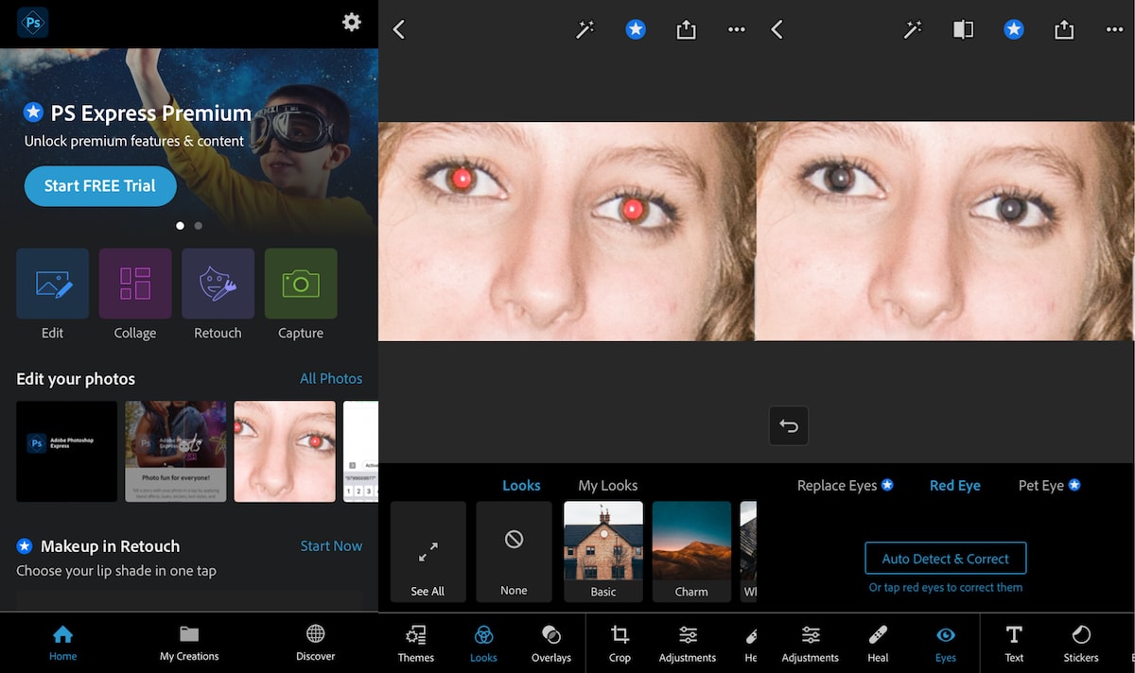This screenshot has height=673, width=1135.
Task: Open the Capture camera tile
Action: 301,284
